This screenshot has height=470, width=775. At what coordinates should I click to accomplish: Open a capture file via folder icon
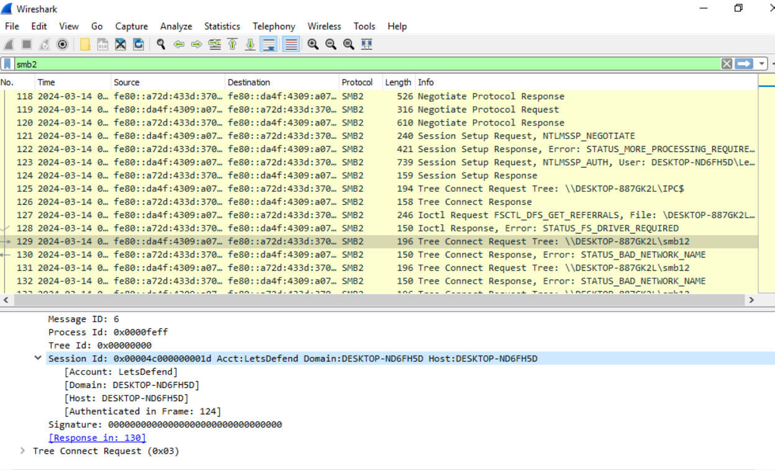point(85,45)
